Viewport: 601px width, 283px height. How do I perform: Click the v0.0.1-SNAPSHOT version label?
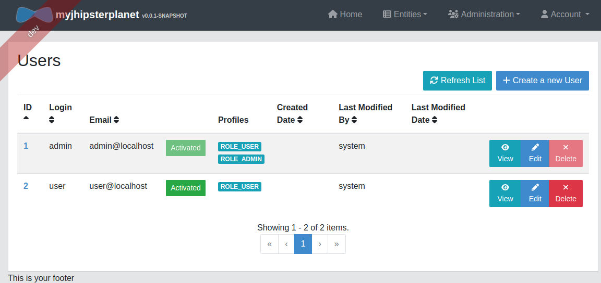[x=164, y=16]
